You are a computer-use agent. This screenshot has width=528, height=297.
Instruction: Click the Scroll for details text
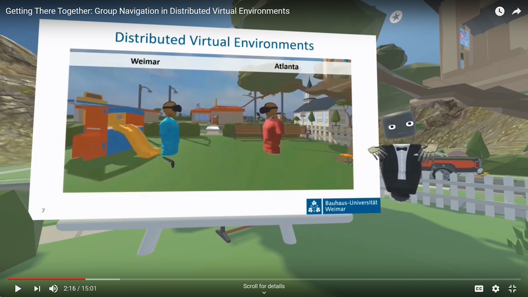pyautogui.click(x=264, y=286)
